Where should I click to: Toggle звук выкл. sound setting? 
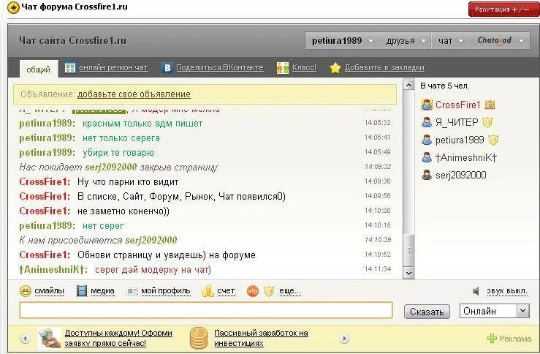[507, 291]
